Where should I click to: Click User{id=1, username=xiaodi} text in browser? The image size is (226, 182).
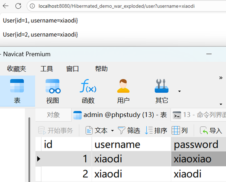point(40,20)
